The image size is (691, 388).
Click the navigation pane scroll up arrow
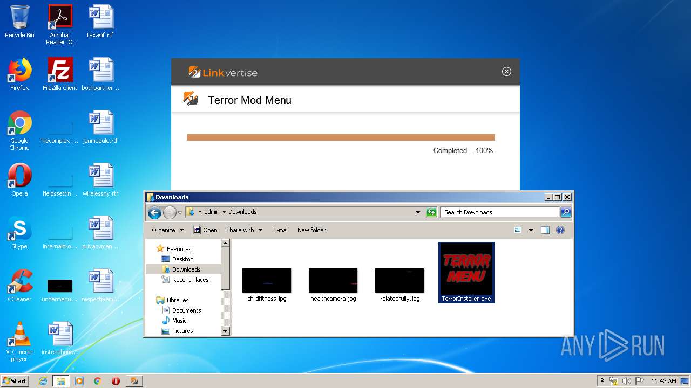coord(226,244)
